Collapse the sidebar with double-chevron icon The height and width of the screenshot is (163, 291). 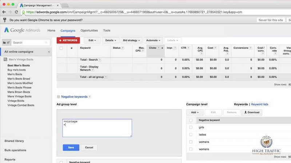pyautogui.click(x=49, y=52)
